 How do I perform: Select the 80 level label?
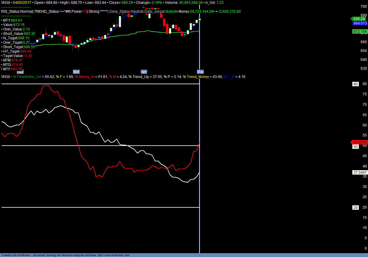pos(356,84)
